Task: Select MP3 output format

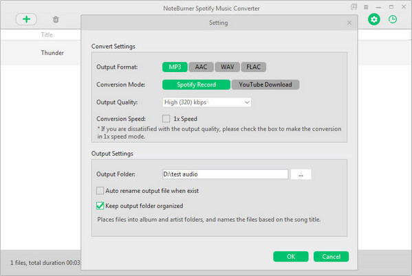Action: tap(175, 67)
